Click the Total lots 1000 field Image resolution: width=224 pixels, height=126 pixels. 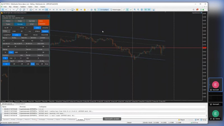click(20, 52)
